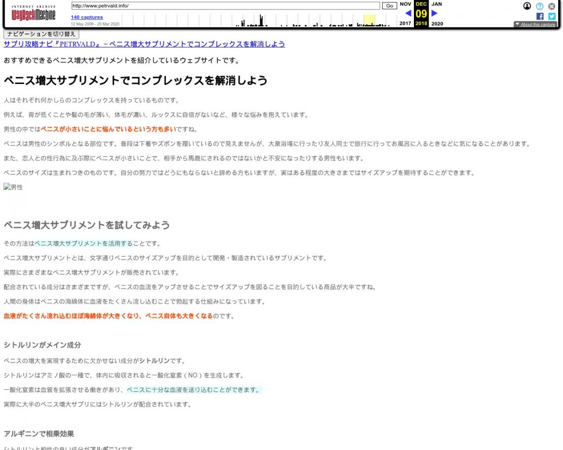Focus the Wayback URL input field
This screenshot has height=450, width=563.
pos(226,6)
